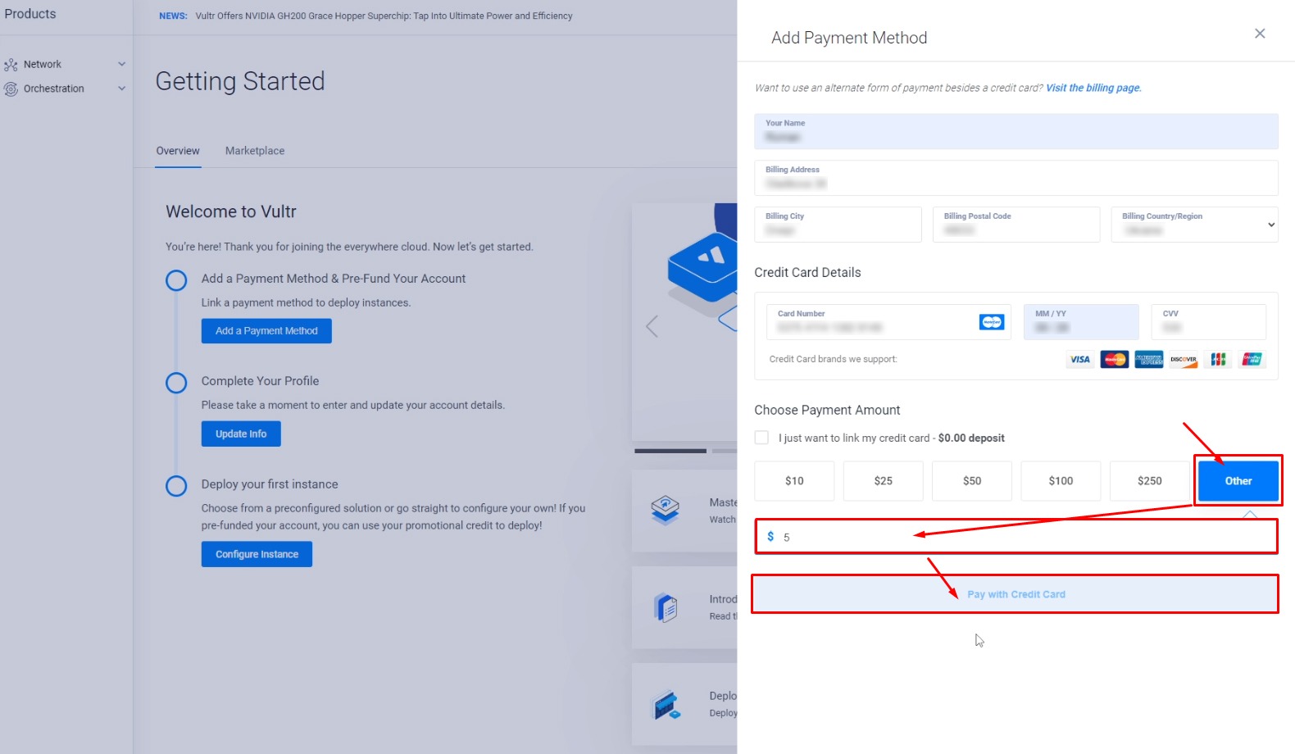Viewport: 1295px width, 754px height.
Task: Focus the MM / YY expiry field
Action: (x=1081, y=322)
